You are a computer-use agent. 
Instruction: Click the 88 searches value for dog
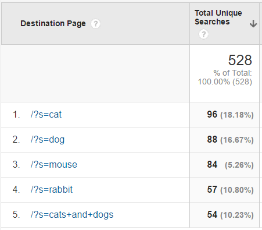pyautogui.click(x=212, y=139)
